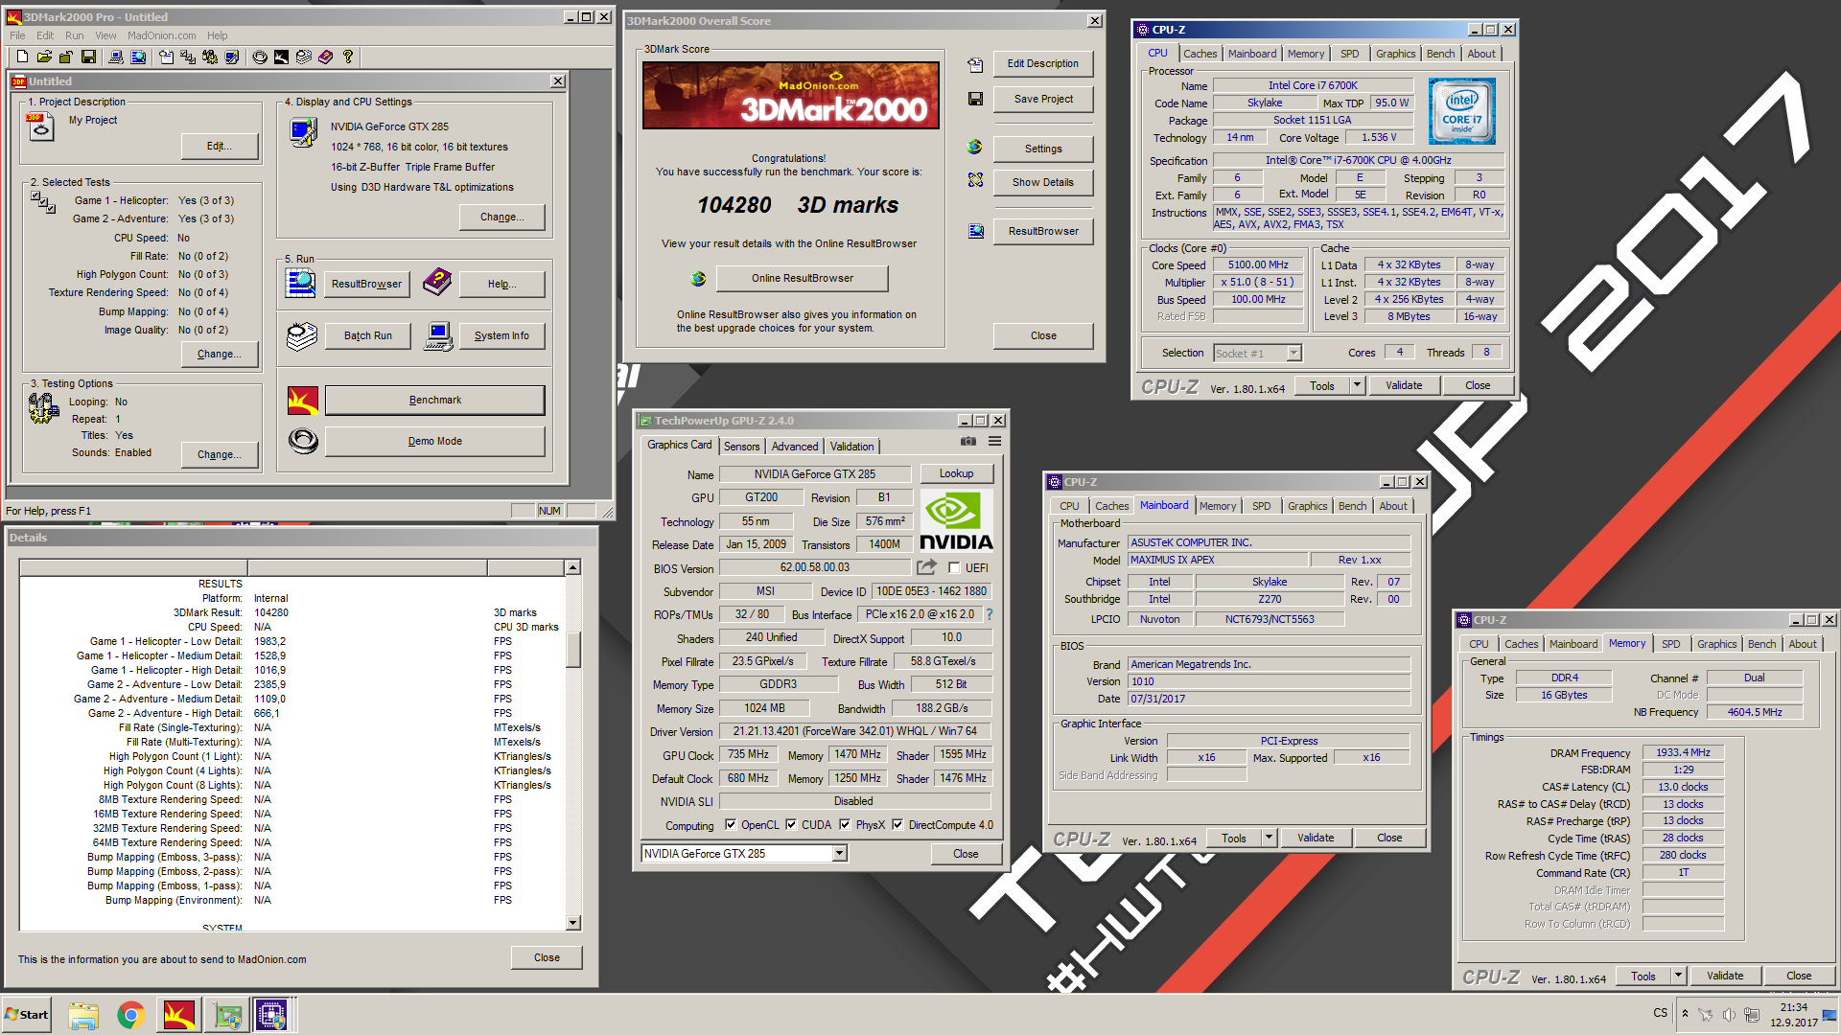Open the GPU selection dropdown in GPU-Z
This screenshot has height=1035, width=1841.
click(x=840, y=854)
